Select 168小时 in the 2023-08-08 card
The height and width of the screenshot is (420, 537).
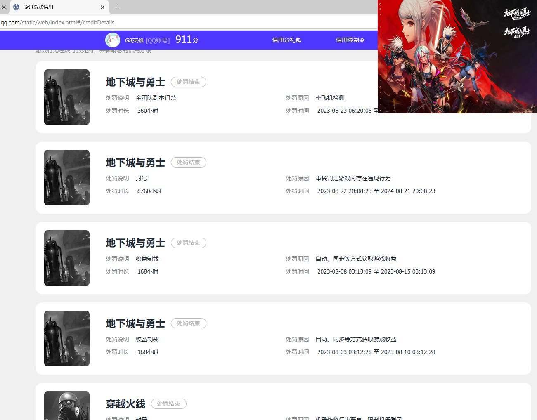click(148, 271)
